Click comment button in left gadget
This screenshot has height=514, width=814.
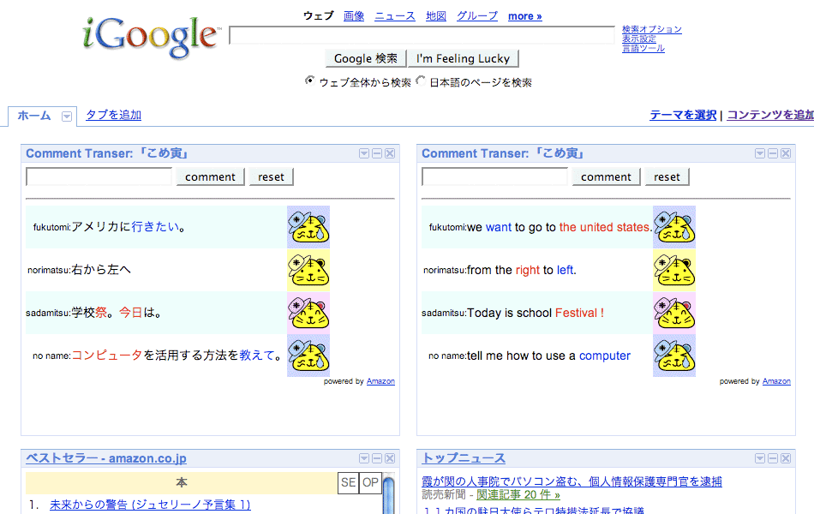(x=210, y=176)
